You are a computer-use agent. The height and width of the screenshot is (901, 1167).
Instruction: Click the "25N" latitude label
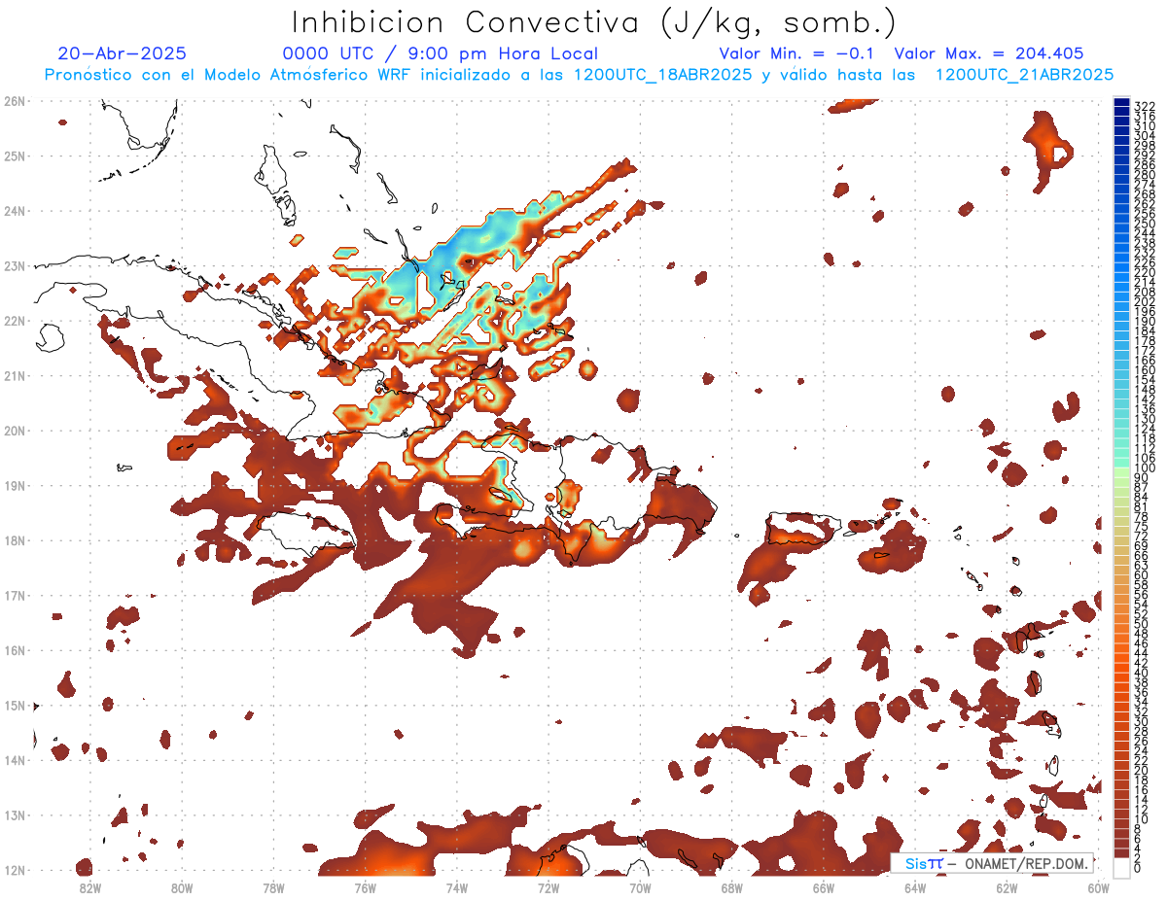point(14,156)
